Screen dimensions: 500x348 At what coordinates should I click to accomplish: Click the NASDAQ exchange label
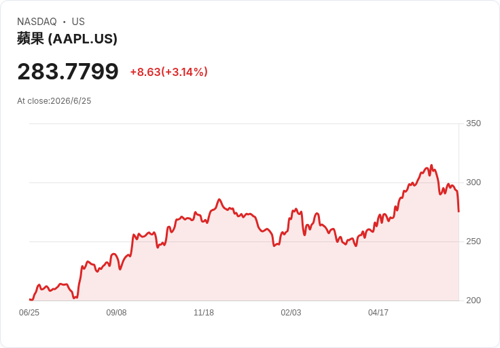pyautogui.click(x=37, y=22)
